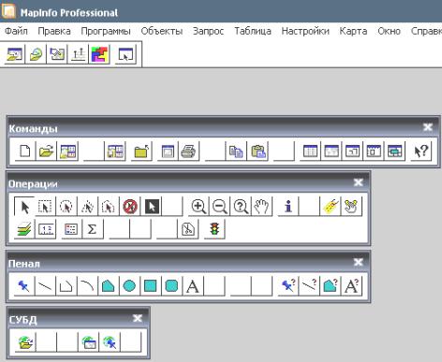The width and height of the screenshot is (442, 362).
Task: Select the Ellipse drawing tool
Action: (129, 286)
